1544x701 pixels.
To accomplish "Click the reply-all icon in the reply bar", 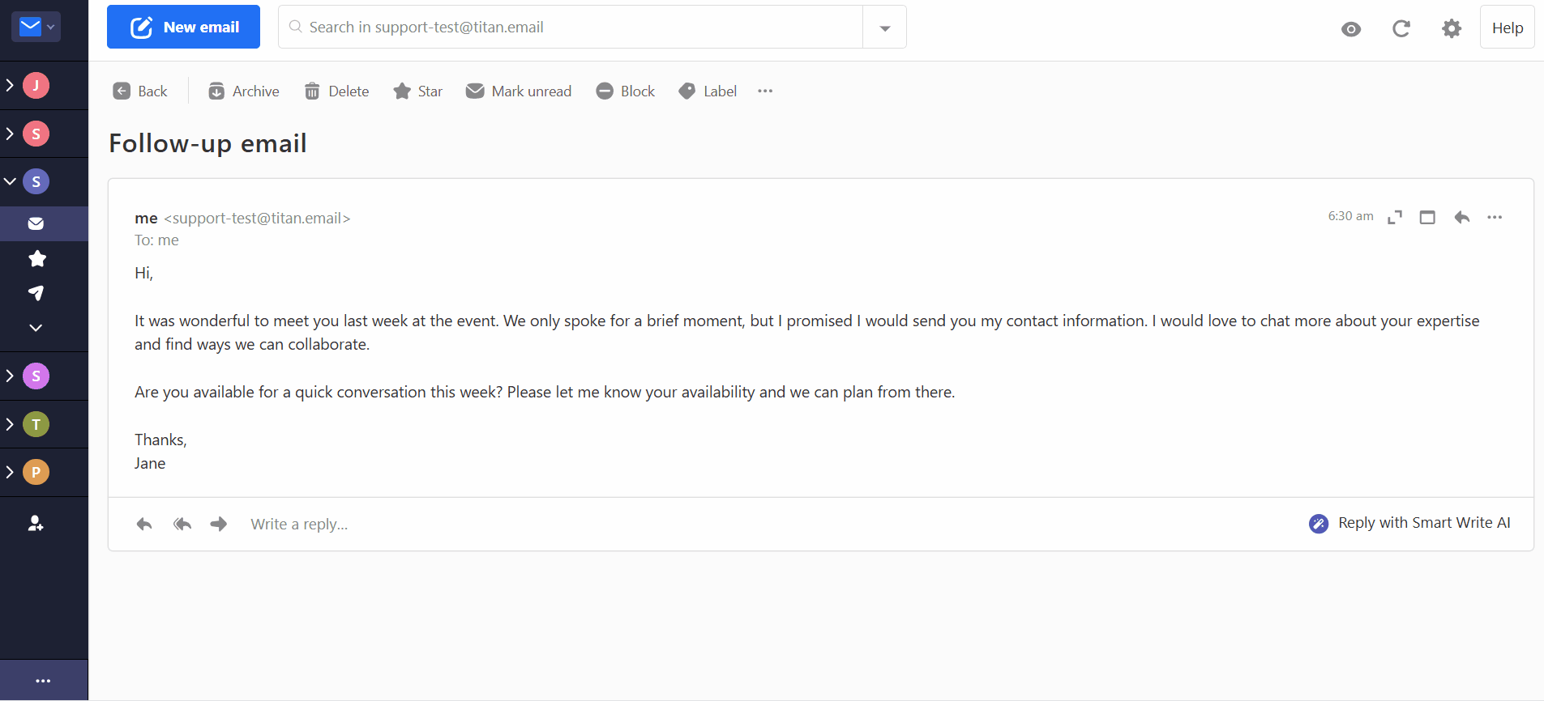I will pyautogui.click(x=182, y=525).
